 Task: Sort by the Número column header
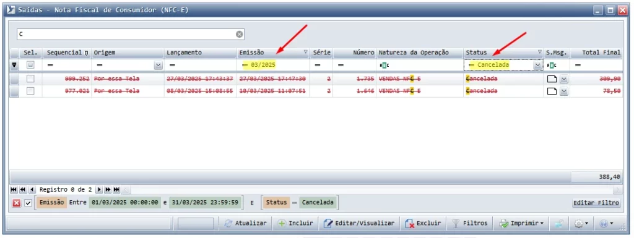[x=355, y=53]
